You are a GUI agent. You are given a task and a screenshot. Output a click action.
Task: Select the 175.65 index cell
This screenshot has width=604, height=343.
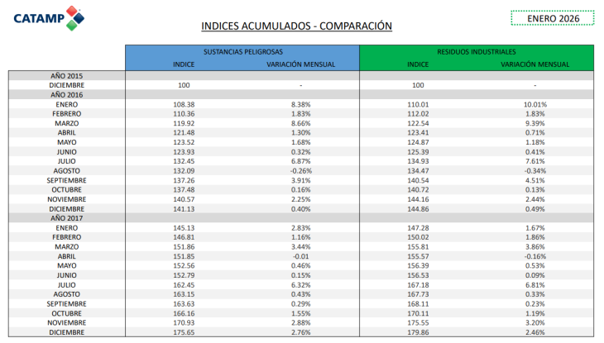(184, 331)
